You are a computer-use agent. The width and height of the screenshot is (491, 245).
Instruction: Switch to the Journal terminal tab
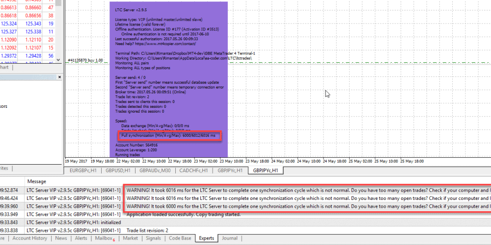[230, 238]
